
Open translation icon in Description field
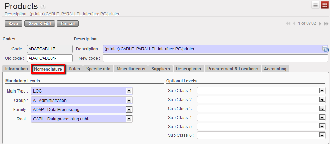(325, 49)
